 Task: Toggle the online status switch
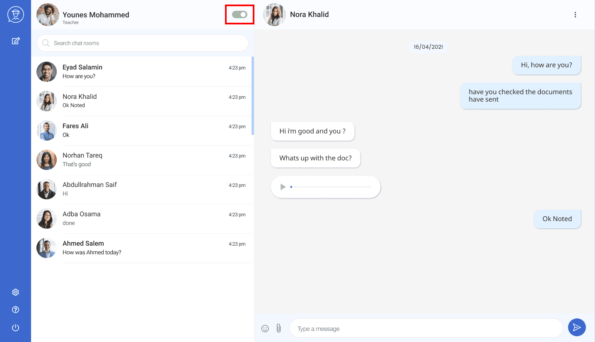pos(239,14)
